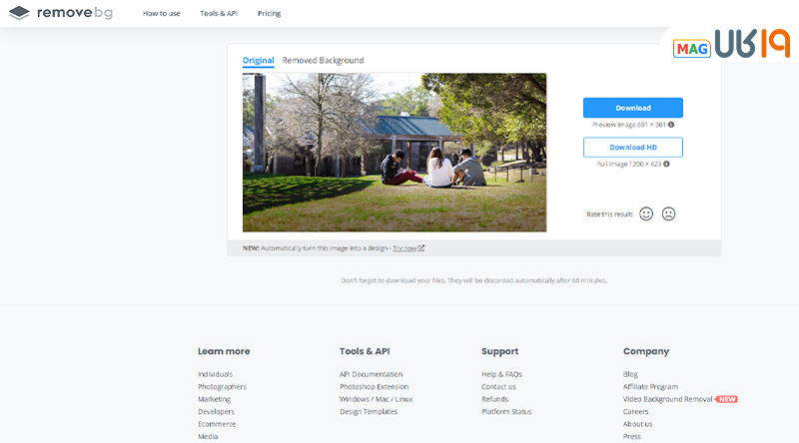The width and height of the screenshot is (799, 443).
Task: Open Careers footer link
Action: (636, 411)
